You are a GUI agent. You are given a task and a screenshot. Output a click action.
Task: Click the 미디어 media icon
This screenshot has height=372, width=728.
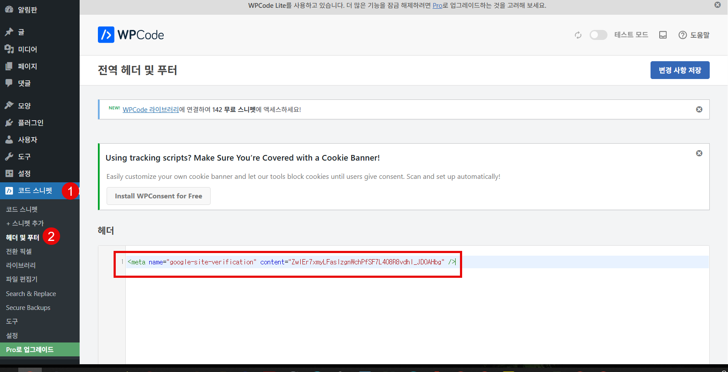(x=9, y=49)
